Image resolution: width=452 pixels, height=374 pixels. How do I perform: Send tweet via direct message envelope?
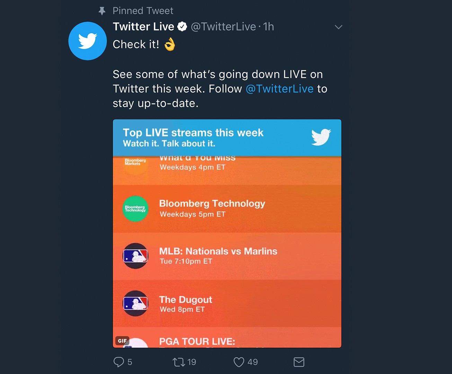point(299,362)
